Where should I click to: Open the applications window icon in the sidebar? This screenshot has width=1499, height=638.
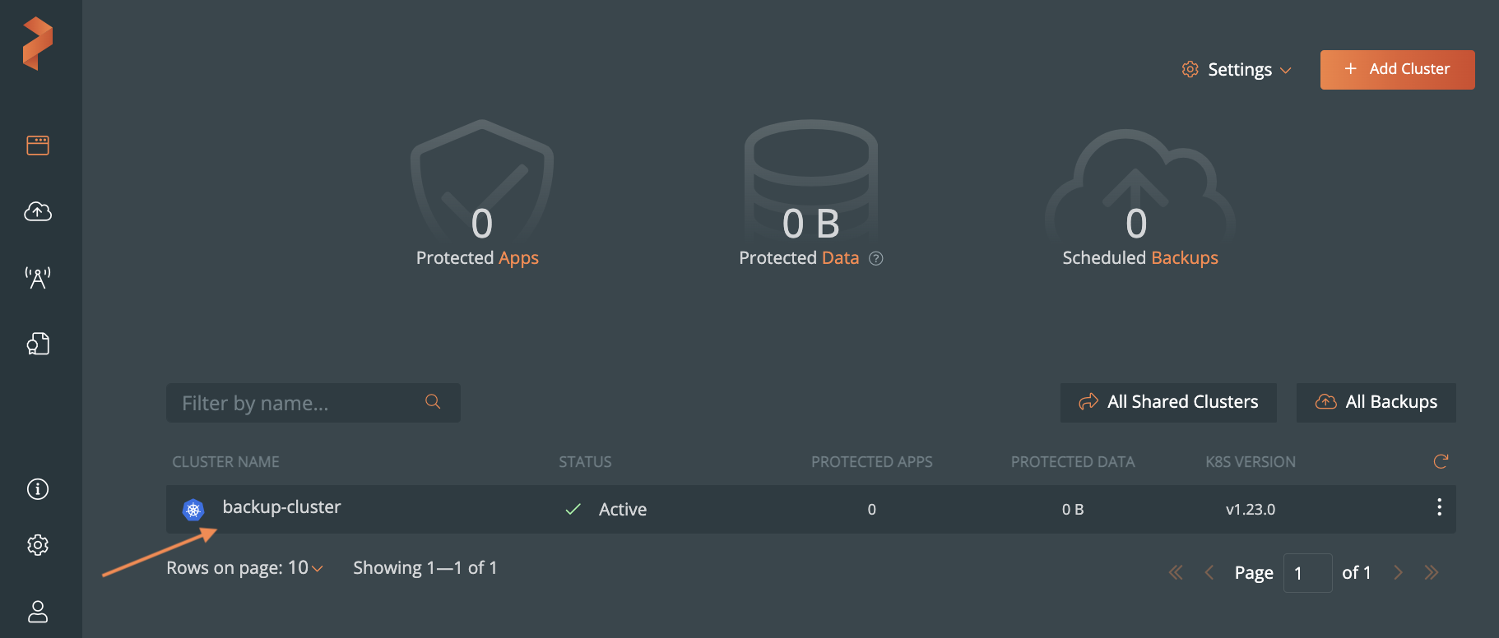[x=38, y=146]
